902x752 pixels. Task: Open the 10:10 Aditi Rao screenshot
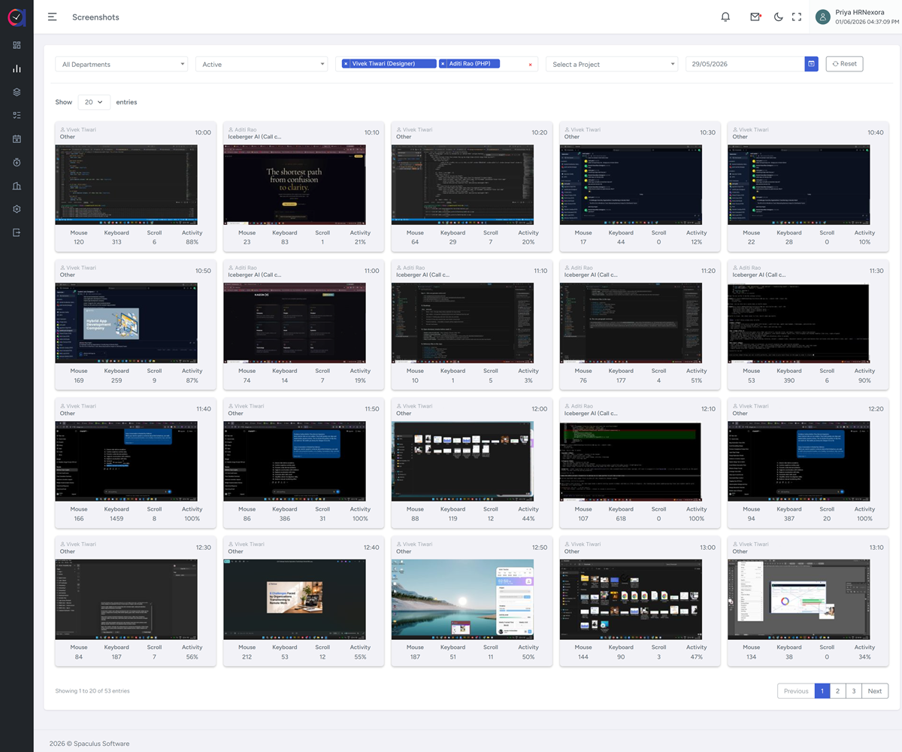(x=295, y=184)
